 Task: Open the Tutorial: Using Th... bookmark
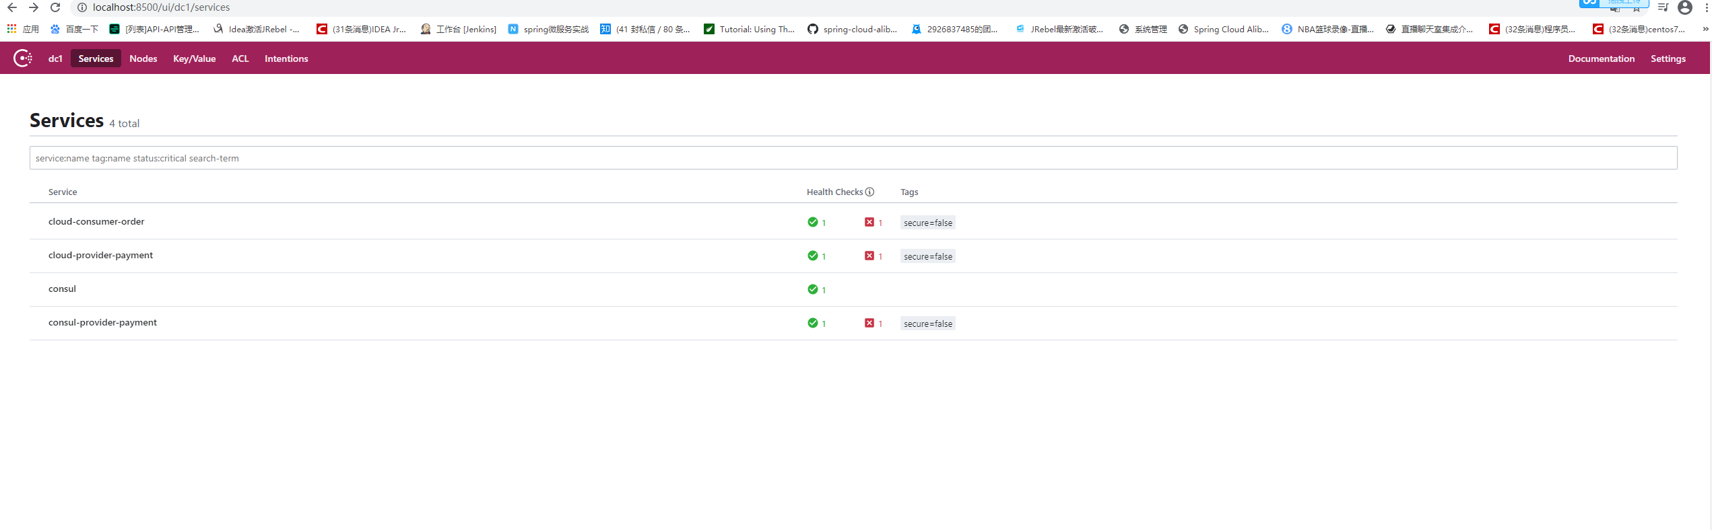pyautogui.click(x=749, y=29)
